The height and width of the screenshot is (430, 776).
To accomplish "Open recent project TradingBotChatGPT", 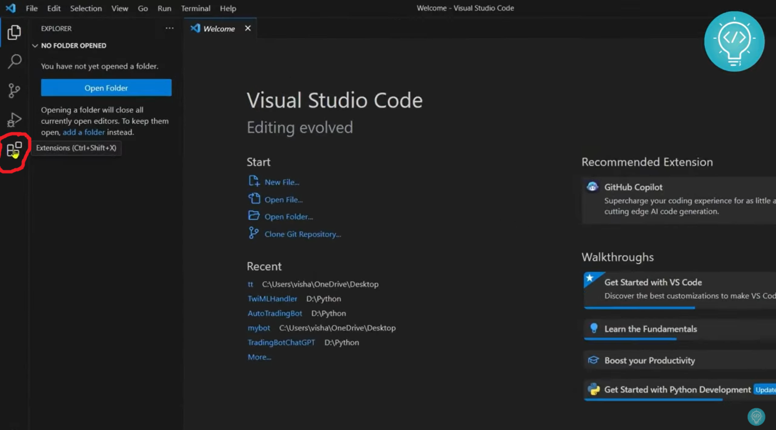I will (281, 342).
